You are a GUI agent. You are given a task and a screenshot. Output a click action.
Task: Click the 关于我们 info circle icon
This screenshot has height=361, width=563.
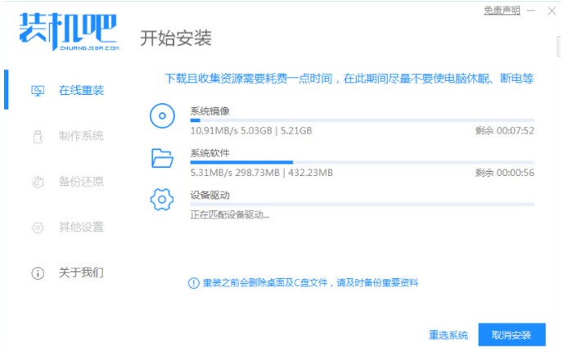click(x=37, y=273)
